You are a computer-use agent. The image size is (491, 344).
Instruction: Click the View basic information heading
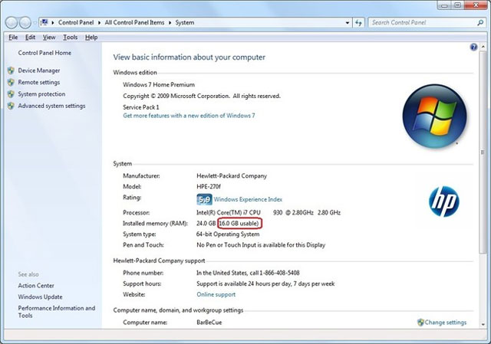pyautogui.click(x=189, y=57)
